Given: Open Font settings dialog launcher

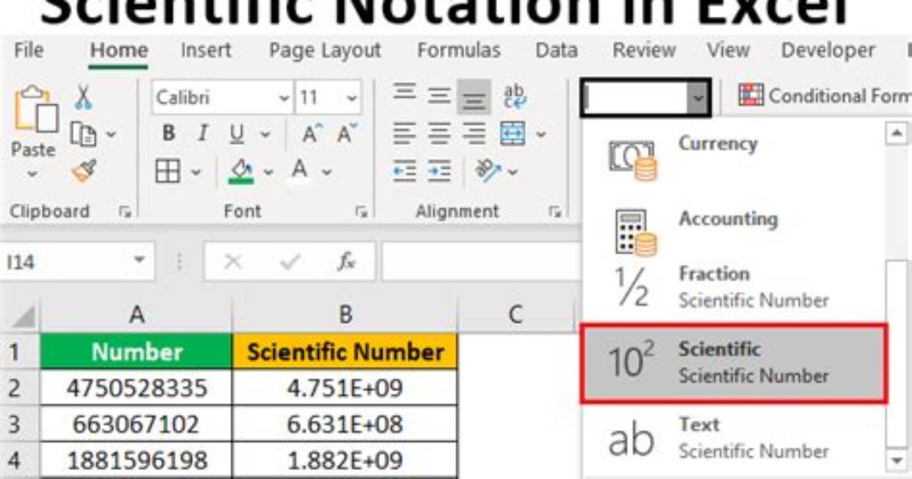Looking at the screenshot, I should (x=361, y=212).
